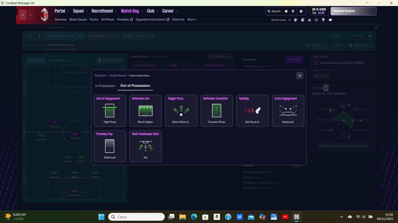Image resolution: width=398 pixels, height=223 pixels.
Task: Click the trophy bookmark icon
Action: coord(323,20)
